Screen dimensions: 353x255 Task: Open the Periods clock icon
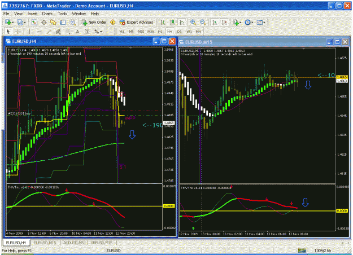(x=247, y=22)
